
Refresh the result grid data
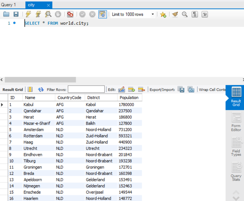tap(41, 90)
